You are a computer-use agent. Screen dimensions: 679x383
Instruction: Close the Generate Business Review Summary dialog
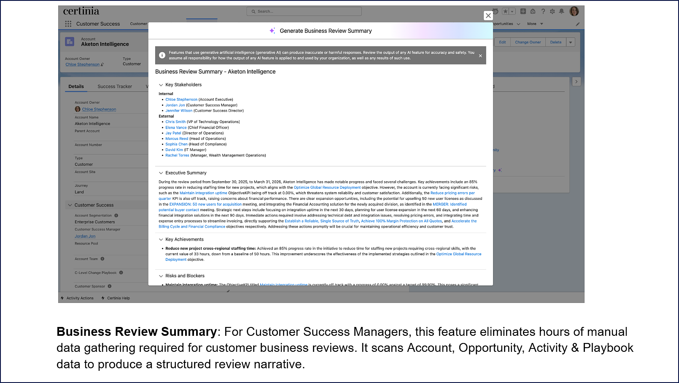pos(488,16)
